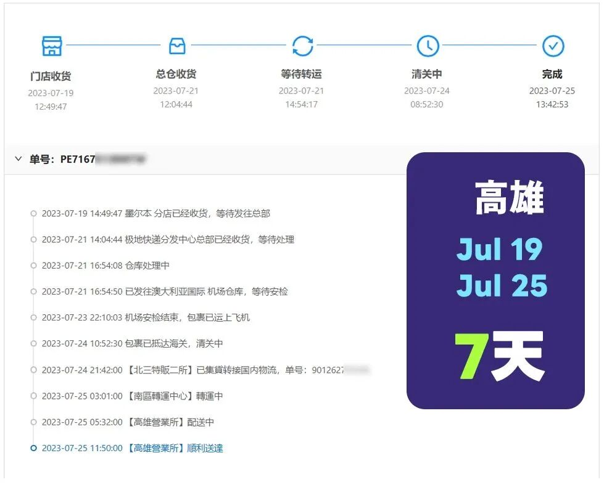Viewport: 604px width, 490px height.
Task: Click the 清关中 clock icon
Action: click(x=428, y=46)
